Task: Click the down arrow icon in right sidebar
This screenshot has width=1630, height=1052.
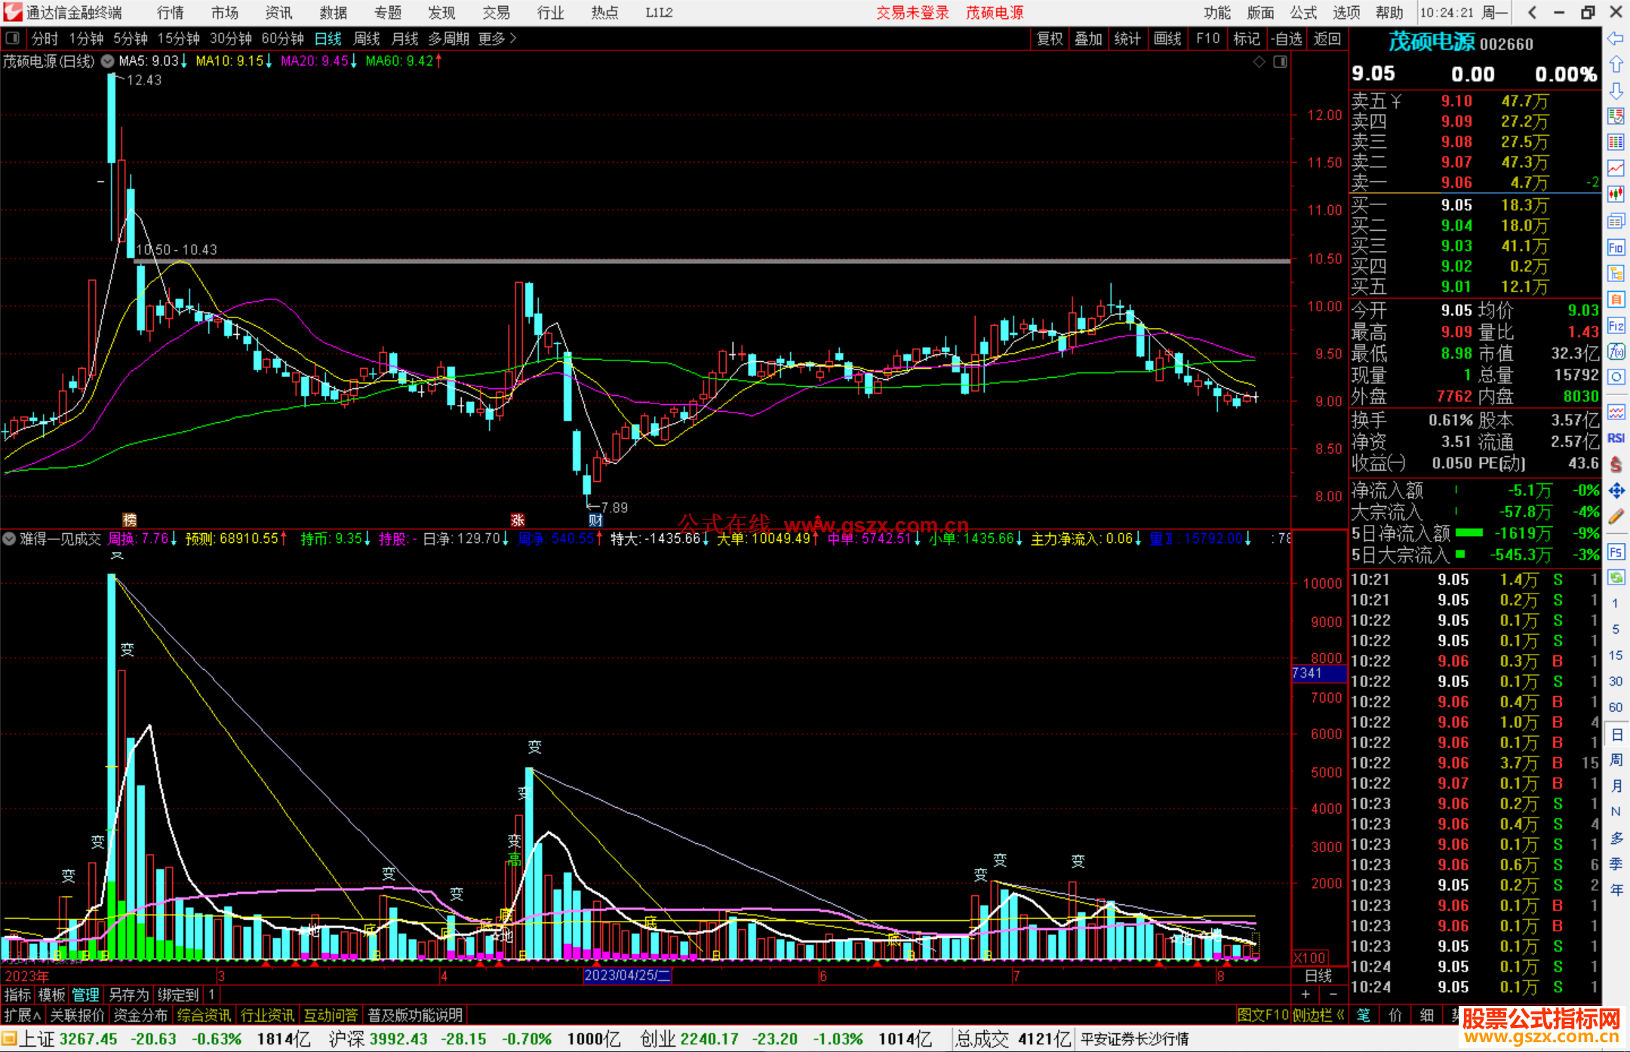Action: click(x=1616, y=90)
